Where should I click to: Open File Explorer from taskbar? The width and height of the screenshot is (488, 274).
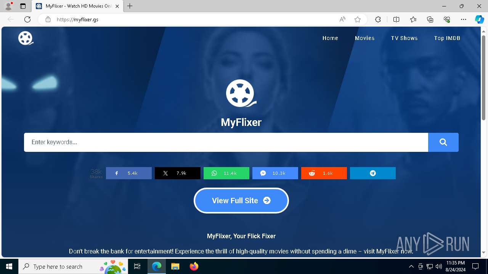click(175, 266)
